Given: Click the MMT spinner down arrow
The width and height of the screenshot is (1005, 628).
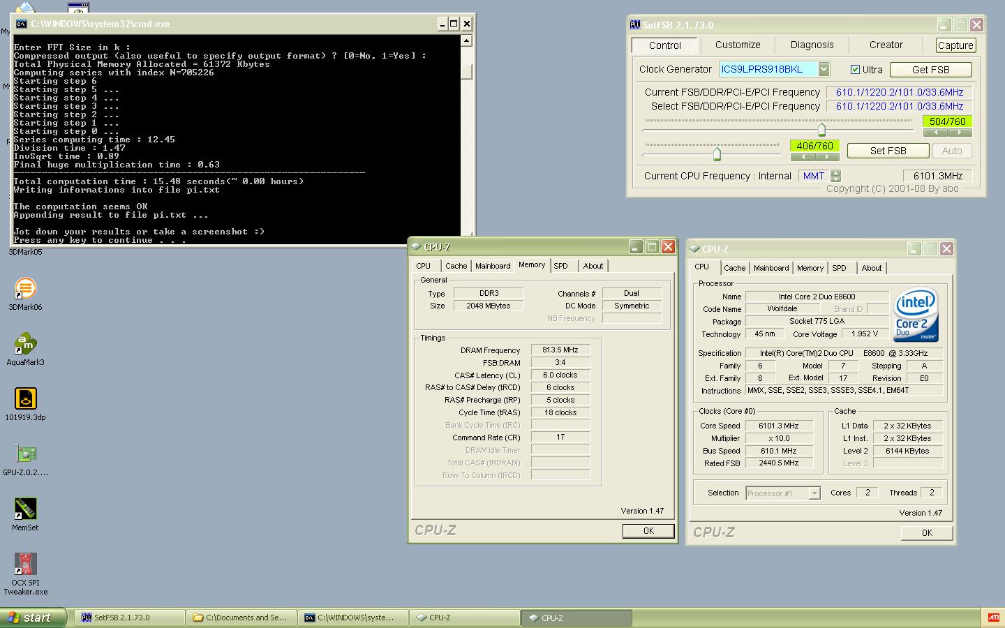Looking at the screenshot, I should (836, 179).
